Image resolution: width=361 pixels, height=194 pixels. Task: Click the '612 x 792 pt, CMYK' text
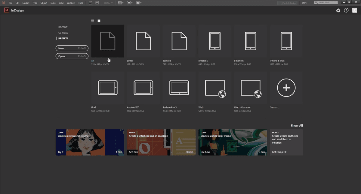(x=136, y=64)
